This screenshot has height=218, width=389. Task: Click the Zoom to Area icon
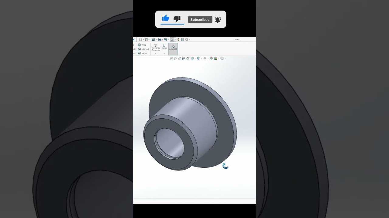click(x=175, y=58)
